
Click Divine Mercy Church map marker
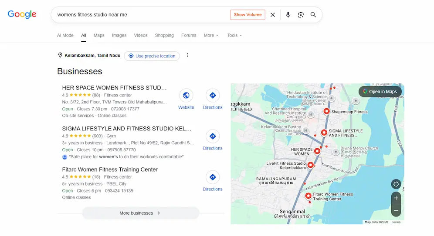click(336, 152)
